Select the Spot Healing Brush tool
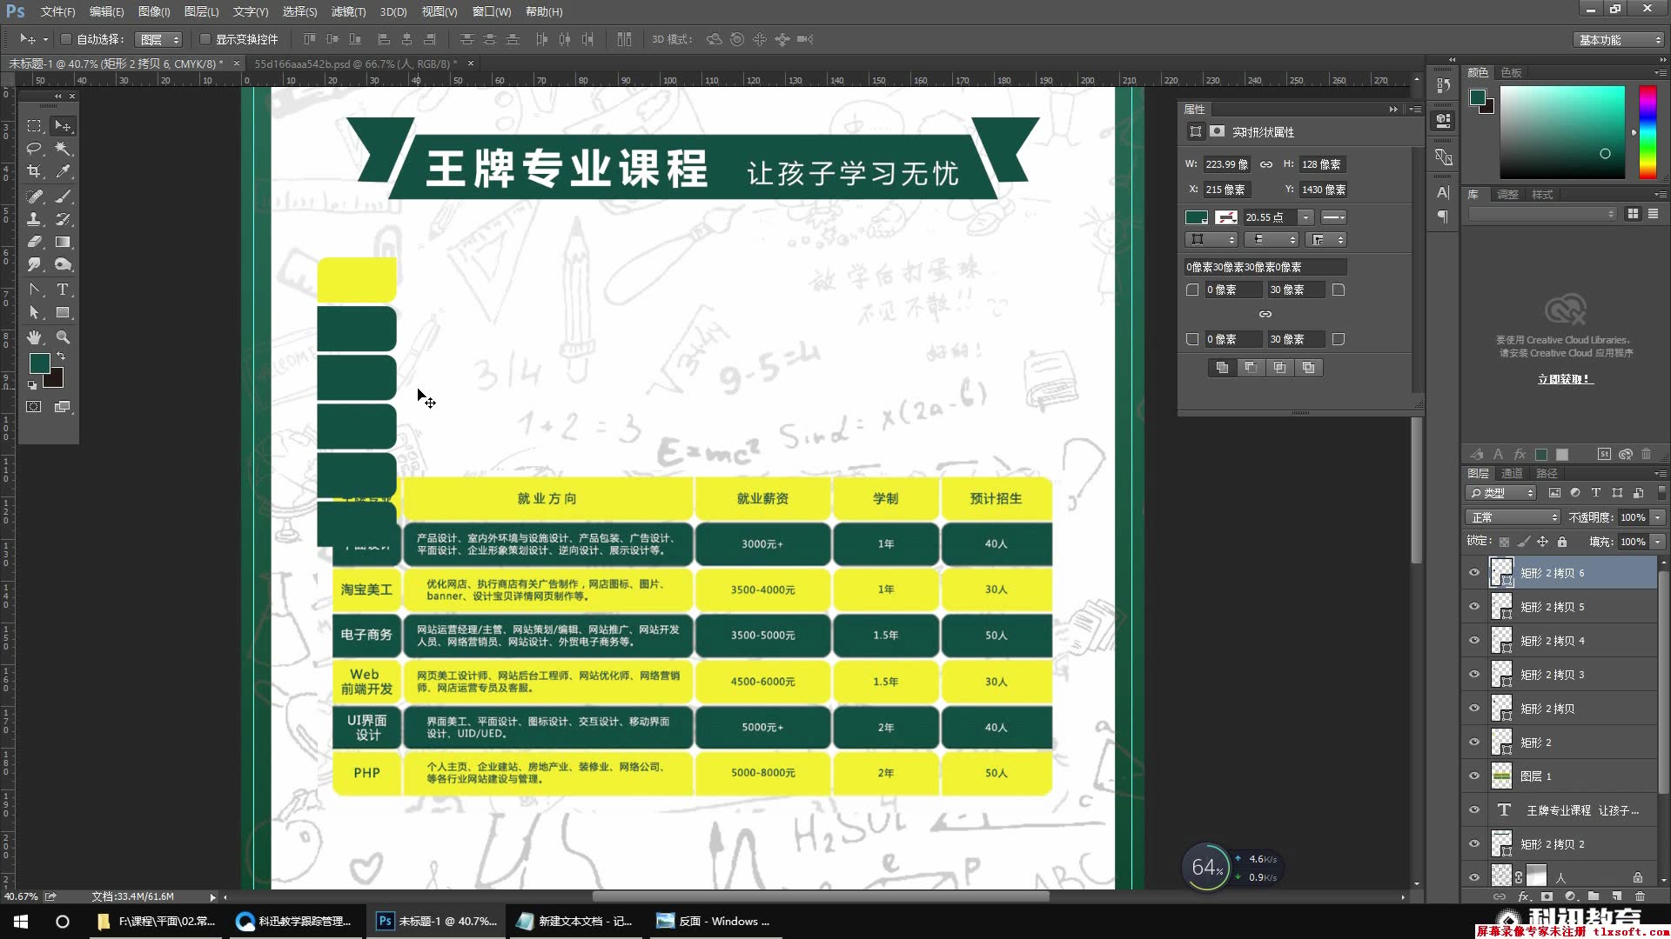 34,196
